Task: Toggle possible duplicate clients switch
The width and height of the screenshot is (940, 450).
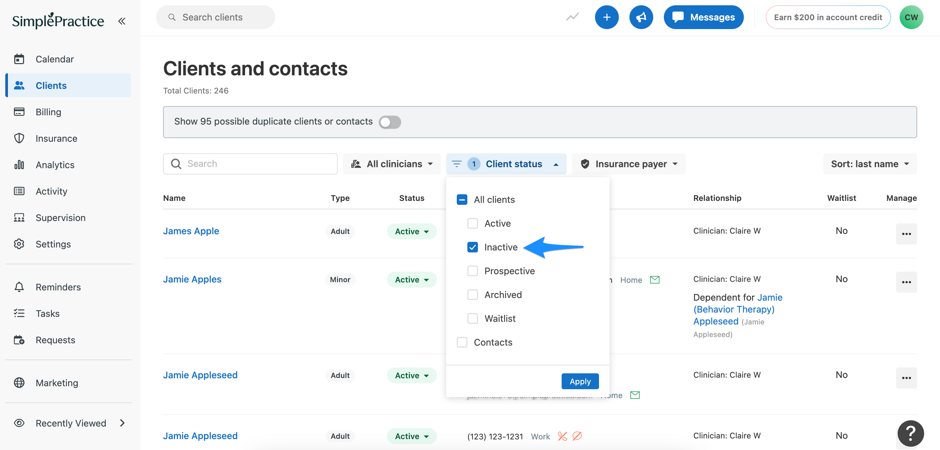Action: [x=390, y=122]
